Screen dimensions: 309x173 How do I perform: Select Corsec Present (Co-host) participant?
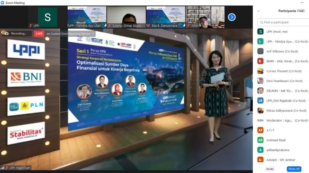[x=283, y=71]
